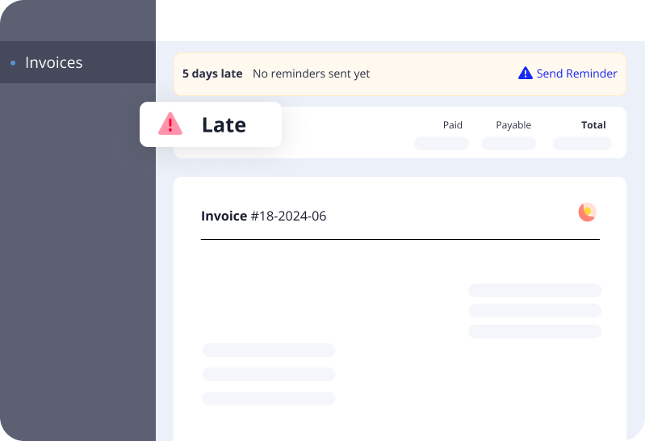Click the Late status badge text

click(x=224, y=124)
